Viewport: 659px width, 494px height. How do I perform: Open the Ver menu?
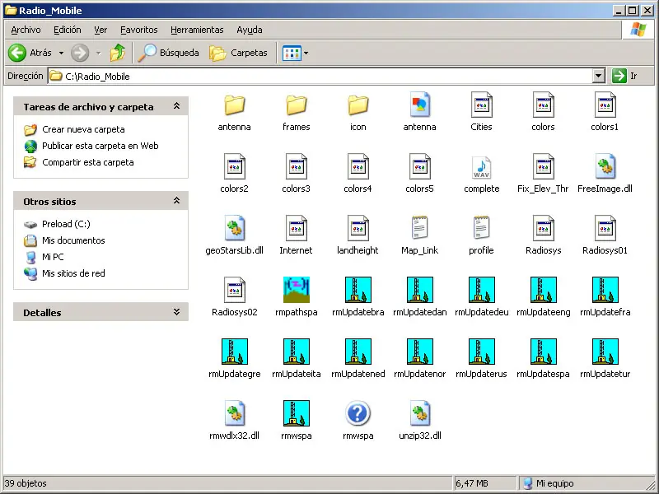click(100, 30)
